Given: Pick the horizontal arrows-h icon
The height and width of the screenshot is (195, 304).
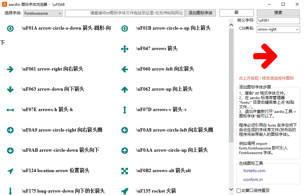Looking at the screenshot, I should [x=10, y=110].
